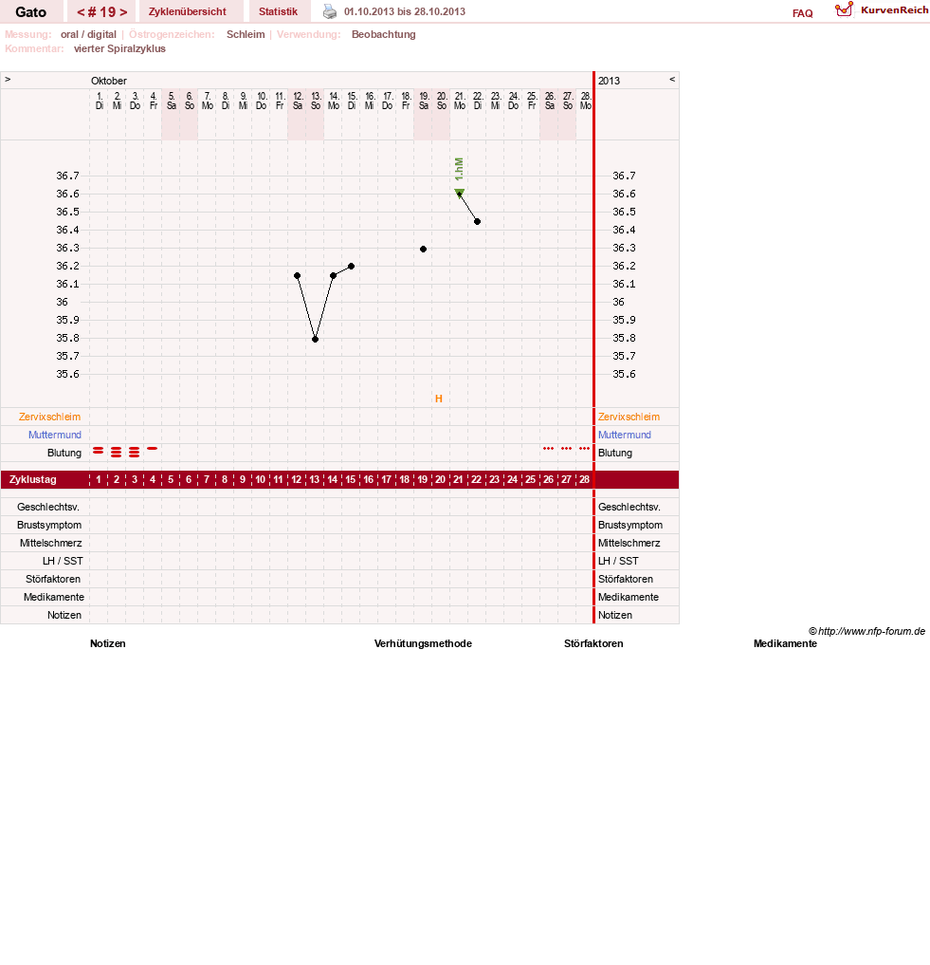Click the left Geschlechtsv. row label
930x965 pixels.
pos(48,507)
